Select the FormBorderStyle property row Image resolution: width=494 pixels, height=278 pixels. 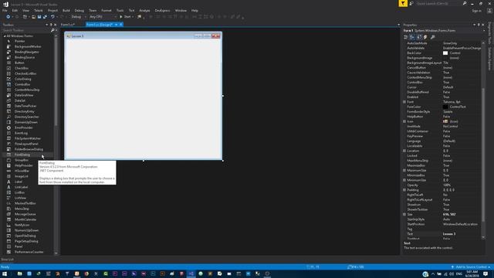pyautogui.click(x=442, y=111)
